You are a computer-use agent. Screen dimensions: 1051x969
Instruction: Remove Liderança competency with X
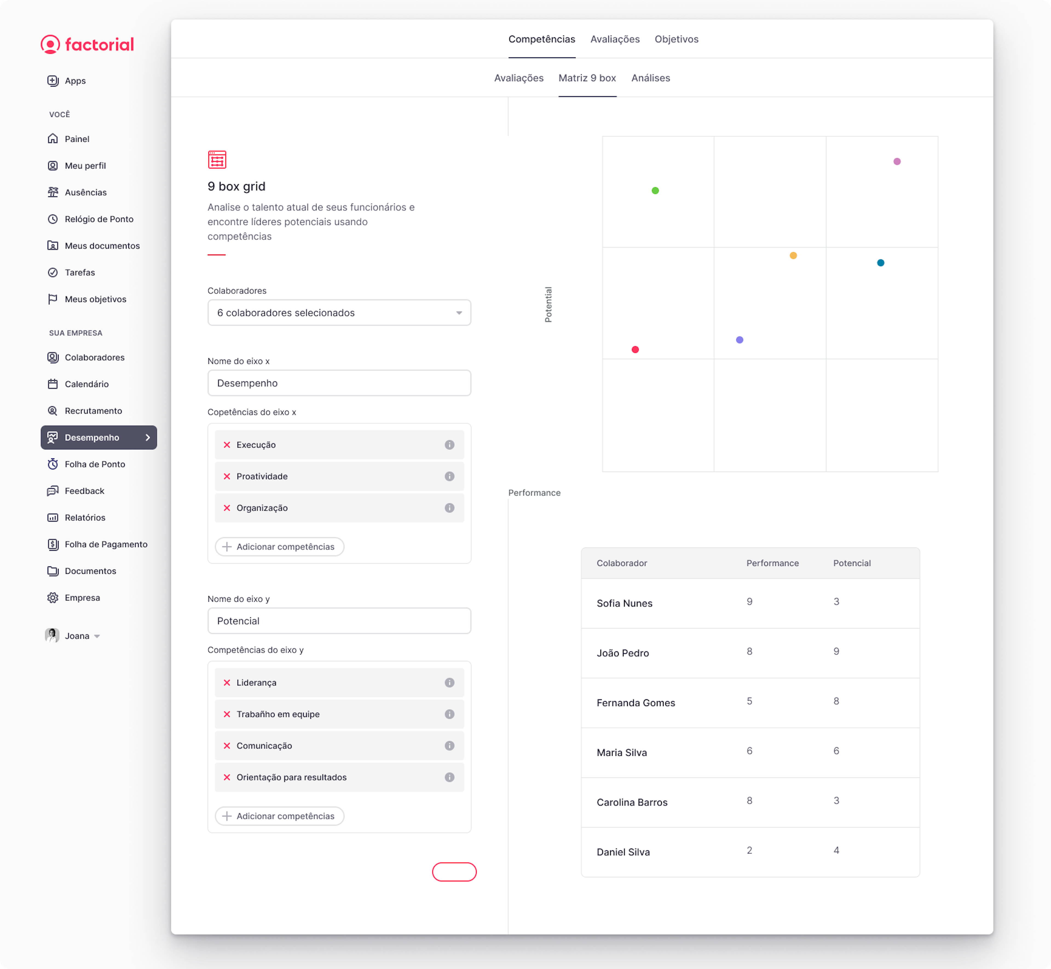click(227, 683)
